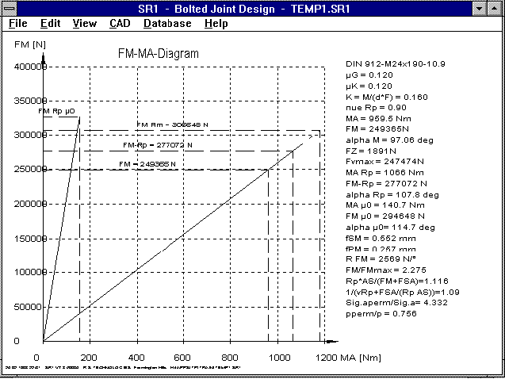The image size is (505, 379).
Task: Select the FM Rm = 306548 N label
Action: click(x=171, y=125)
